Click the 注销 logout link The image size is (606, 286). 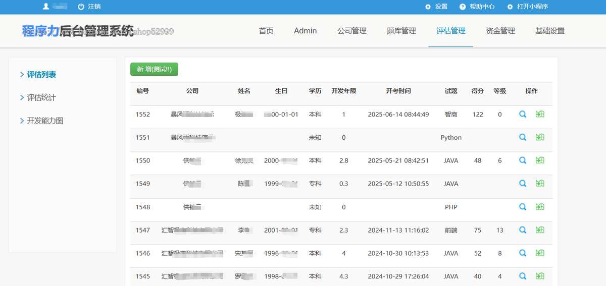pyautogui.click(x=94, y=7)
